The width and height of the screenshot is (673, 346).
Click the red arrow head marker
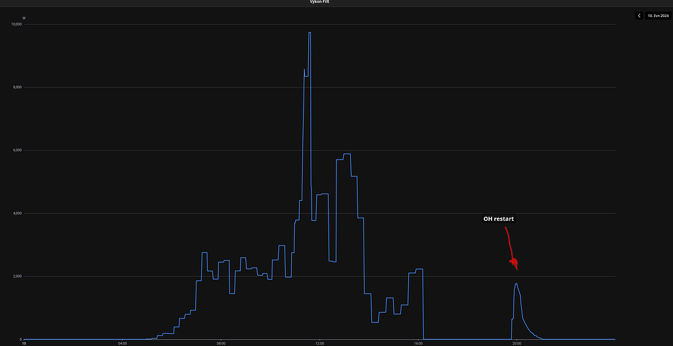514,262
